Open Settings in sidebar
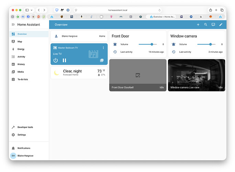The width and height of the screenshot is (235, 172). pos(29,135)
